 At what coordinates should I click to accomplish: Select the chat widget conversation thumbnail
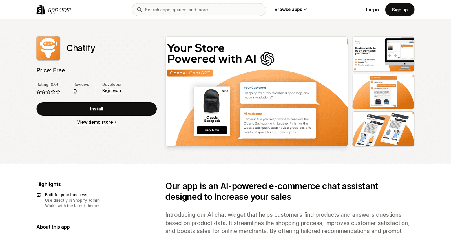(383, 91)
